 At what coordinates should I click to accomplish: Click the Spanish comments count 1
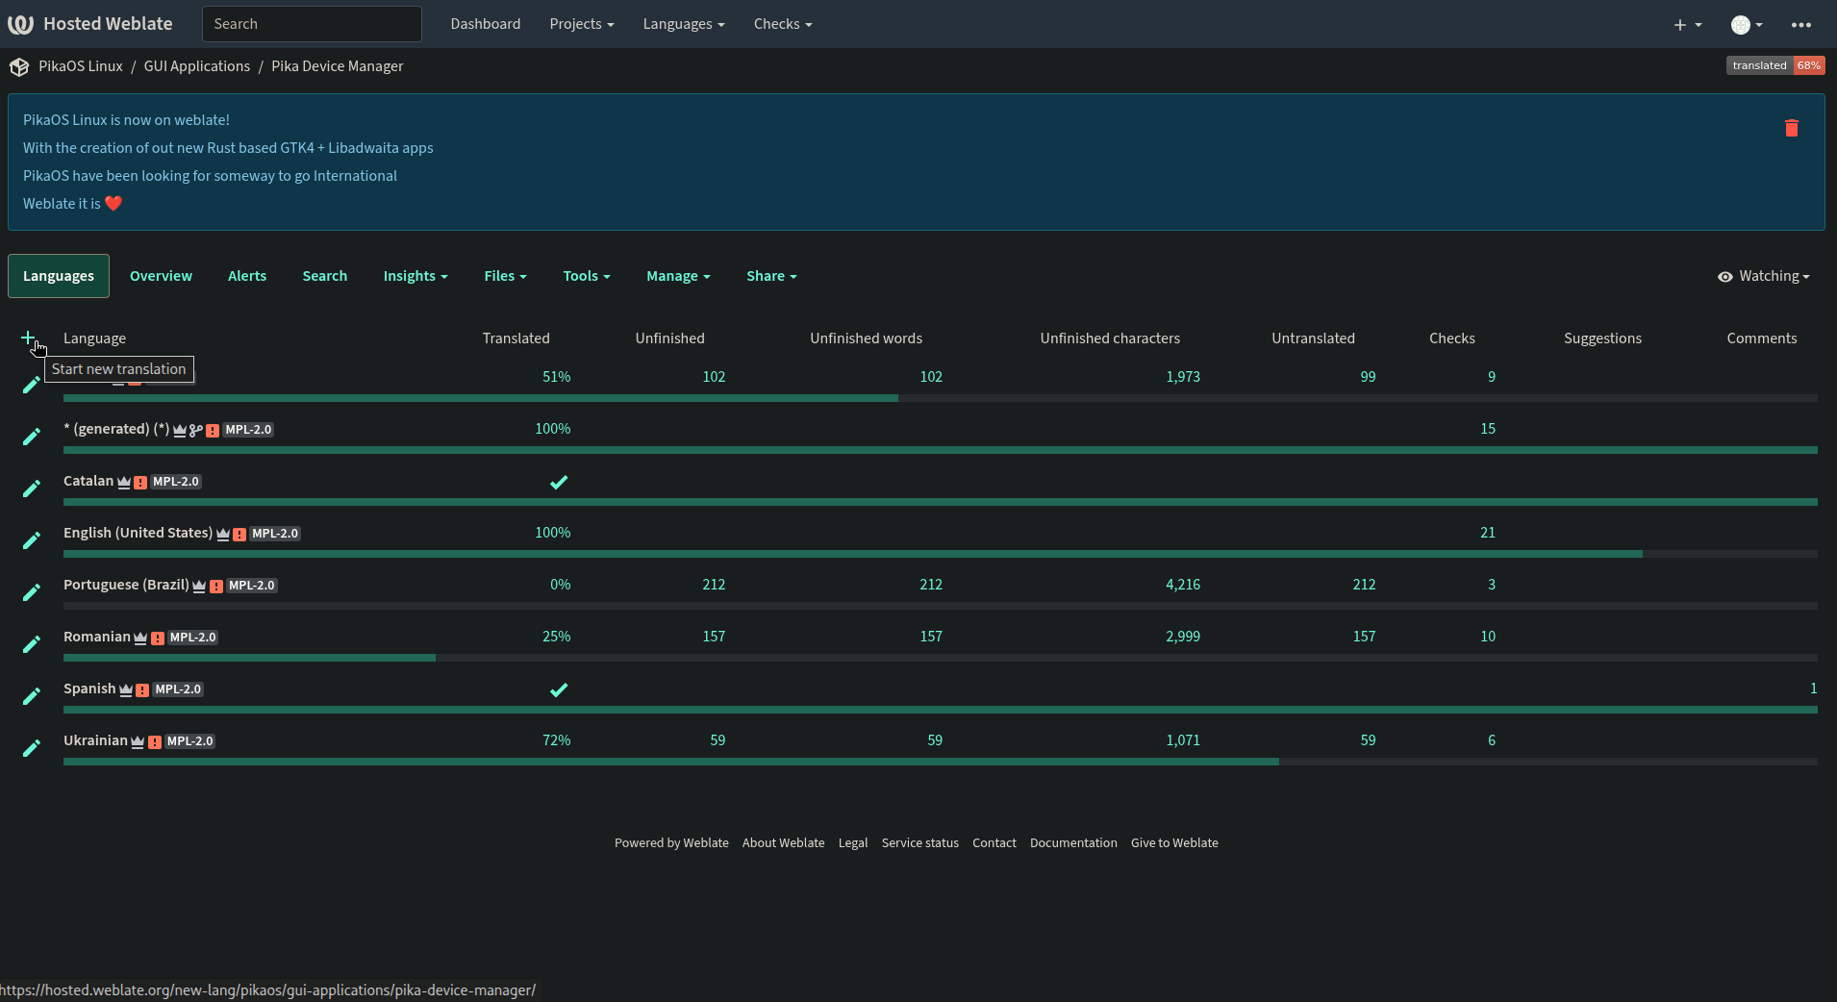coord(1814,689)
